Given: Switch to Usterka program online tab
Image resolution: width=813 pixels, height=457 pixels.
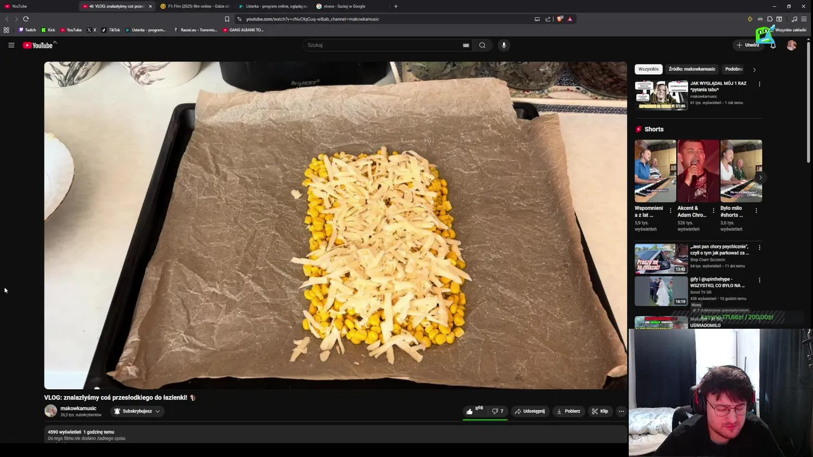Looking at the screenshot, I should [x=273, y=6].
